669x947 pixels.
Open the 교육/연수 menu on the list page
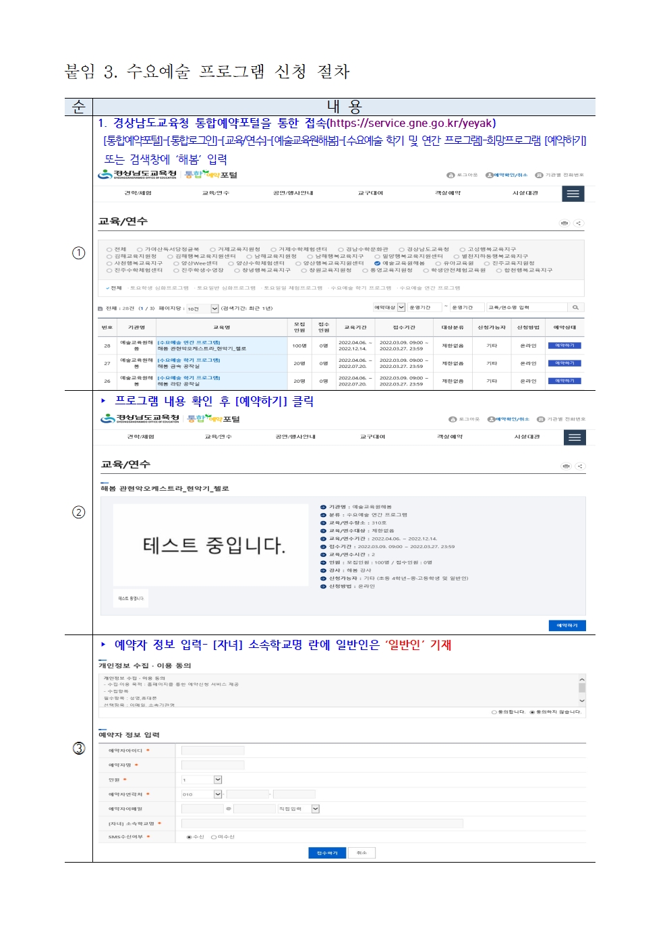(216, 194)
